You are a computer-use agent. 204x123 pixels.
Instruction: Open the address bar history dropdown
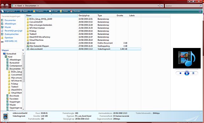158,6
